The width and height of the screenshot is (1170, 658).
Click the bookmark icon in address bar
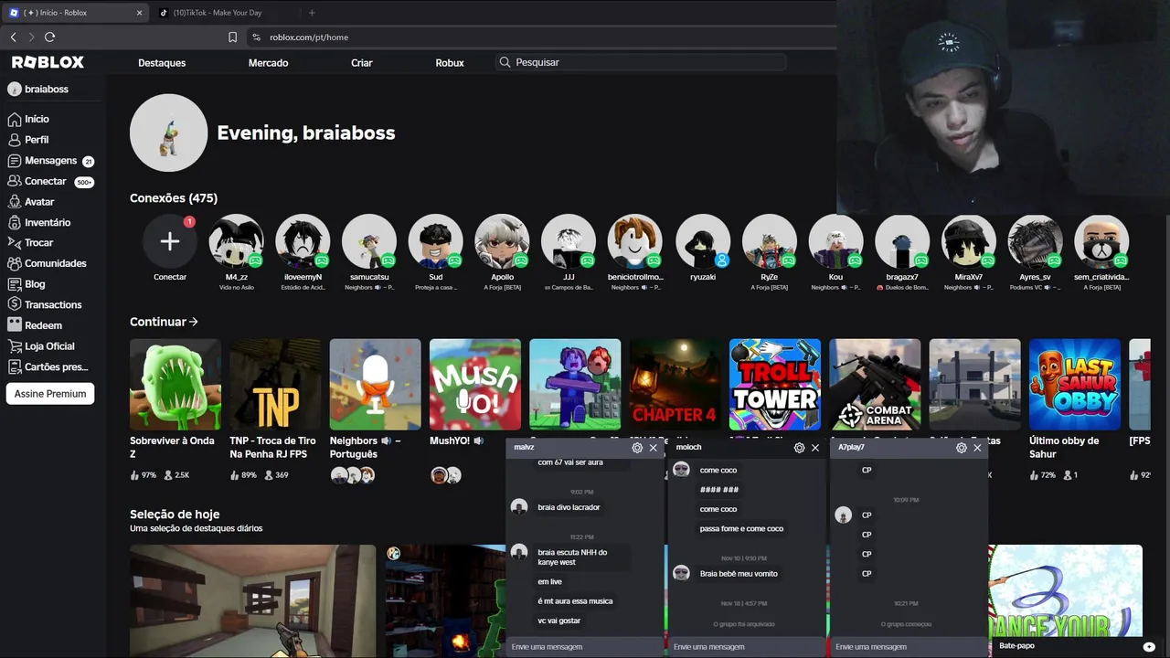pos(232,37)
